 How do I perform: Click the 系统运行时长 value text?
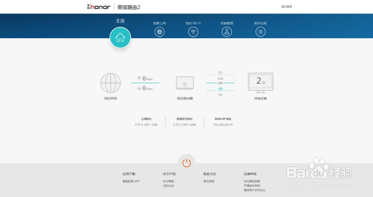point(185,125)
